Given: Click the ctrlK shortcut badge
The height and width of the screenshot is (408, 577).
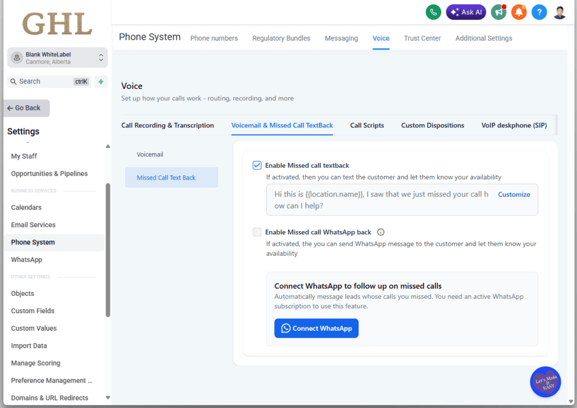Looking at the screenshot, I should point(81,82).
